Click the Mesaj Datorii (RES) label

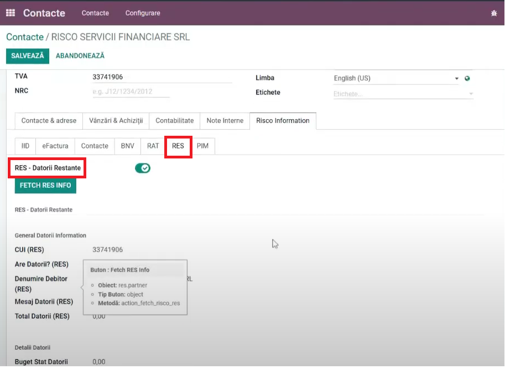click(x=44, y=302)
